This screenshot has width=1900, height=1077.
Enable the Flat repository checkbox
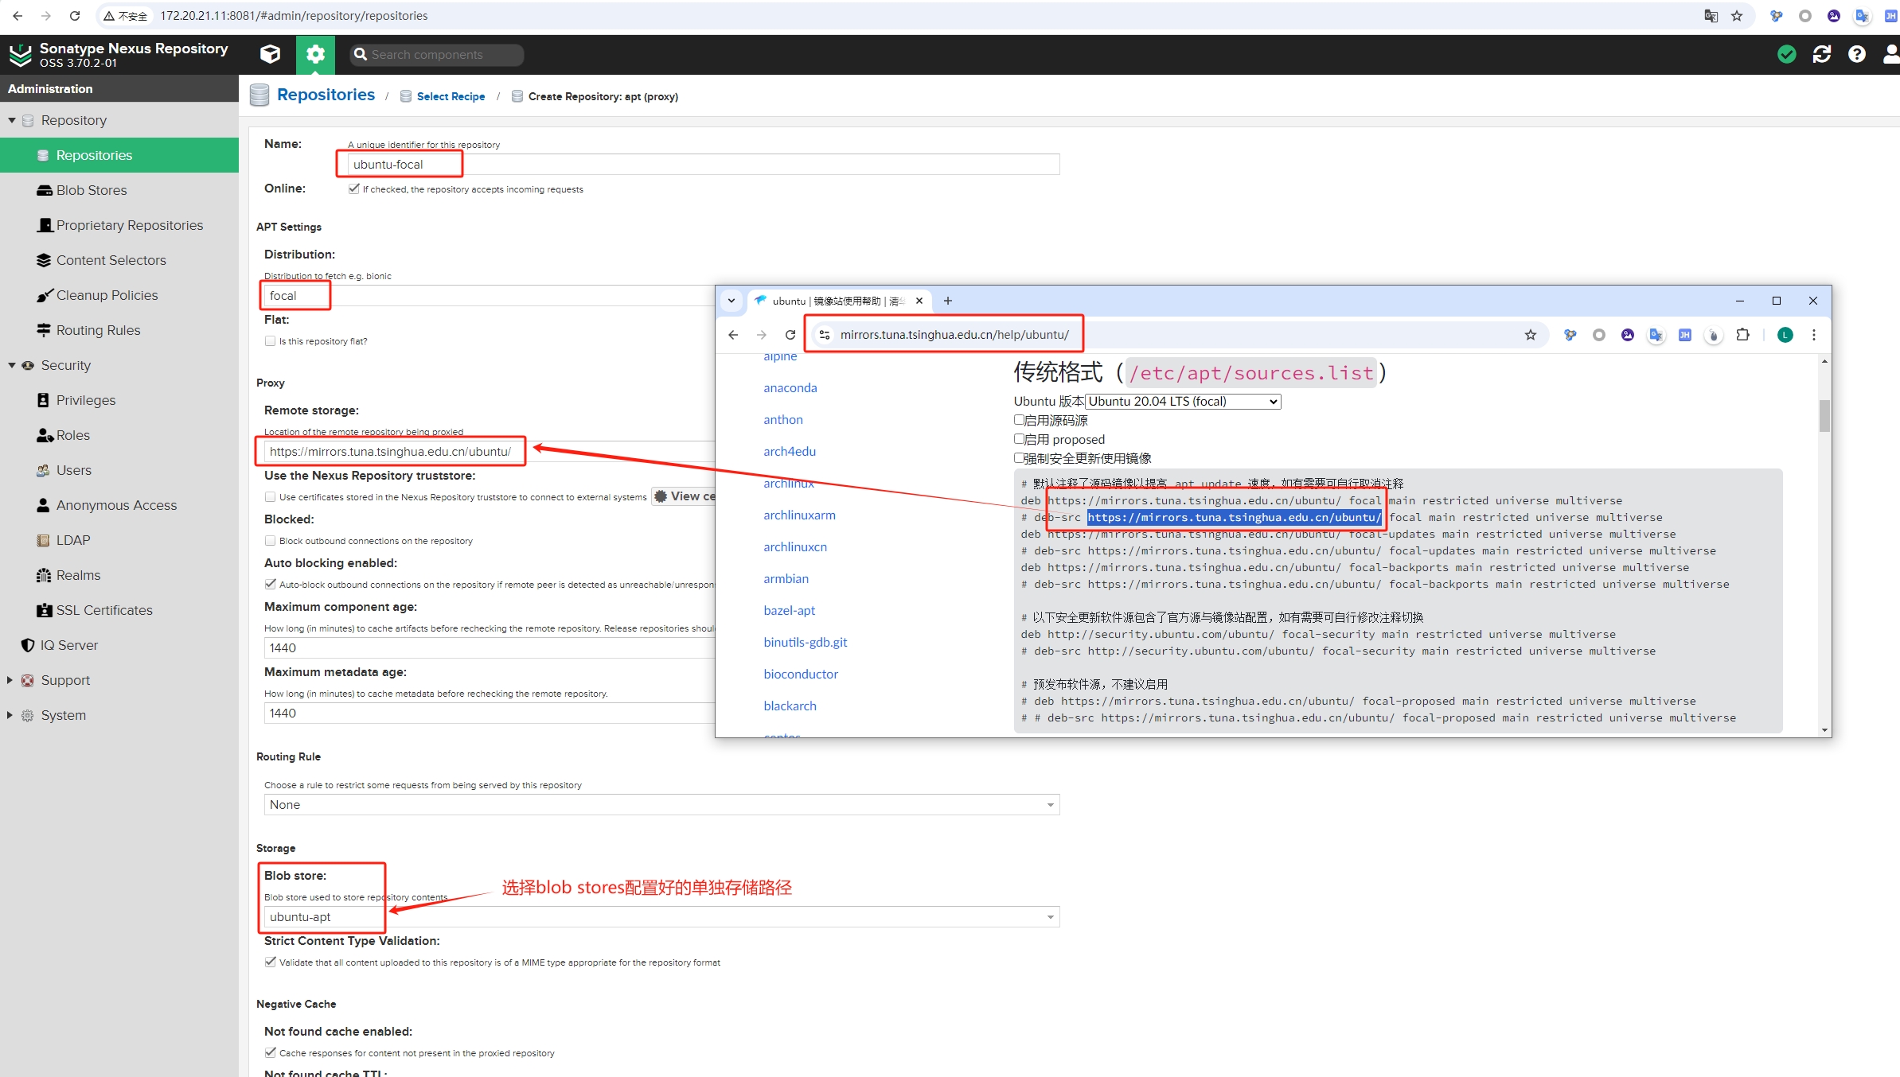pos(270,341)
